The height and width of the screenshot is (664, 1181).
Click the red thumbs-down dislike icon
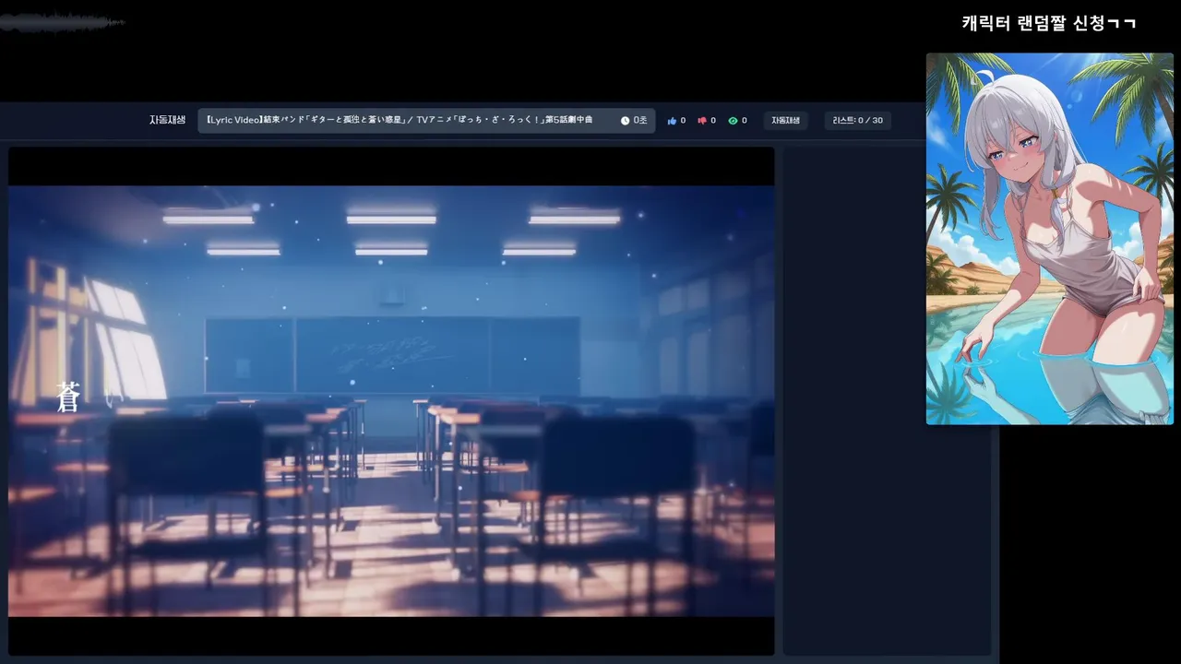(702, 121)
